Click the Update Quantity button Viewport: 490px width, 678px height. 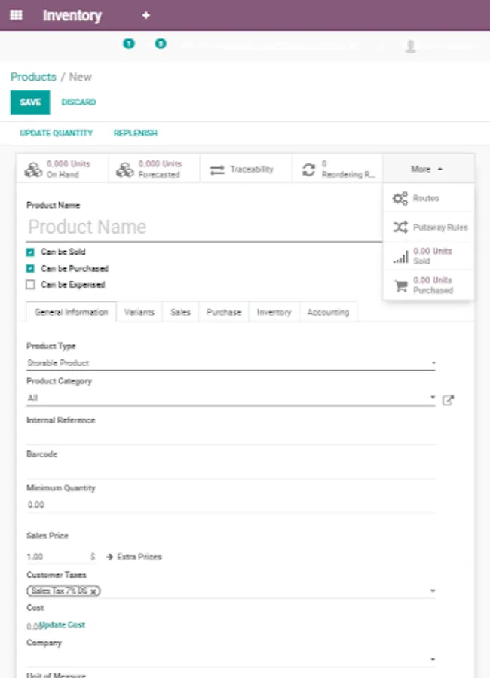(57, 133)
